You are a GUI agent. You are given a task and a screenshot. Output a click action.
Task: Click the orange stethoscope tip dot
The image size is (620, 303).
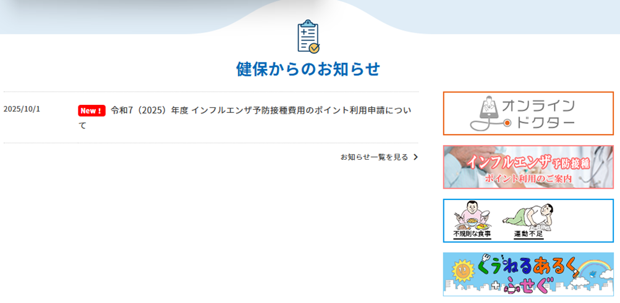(507, 123)
